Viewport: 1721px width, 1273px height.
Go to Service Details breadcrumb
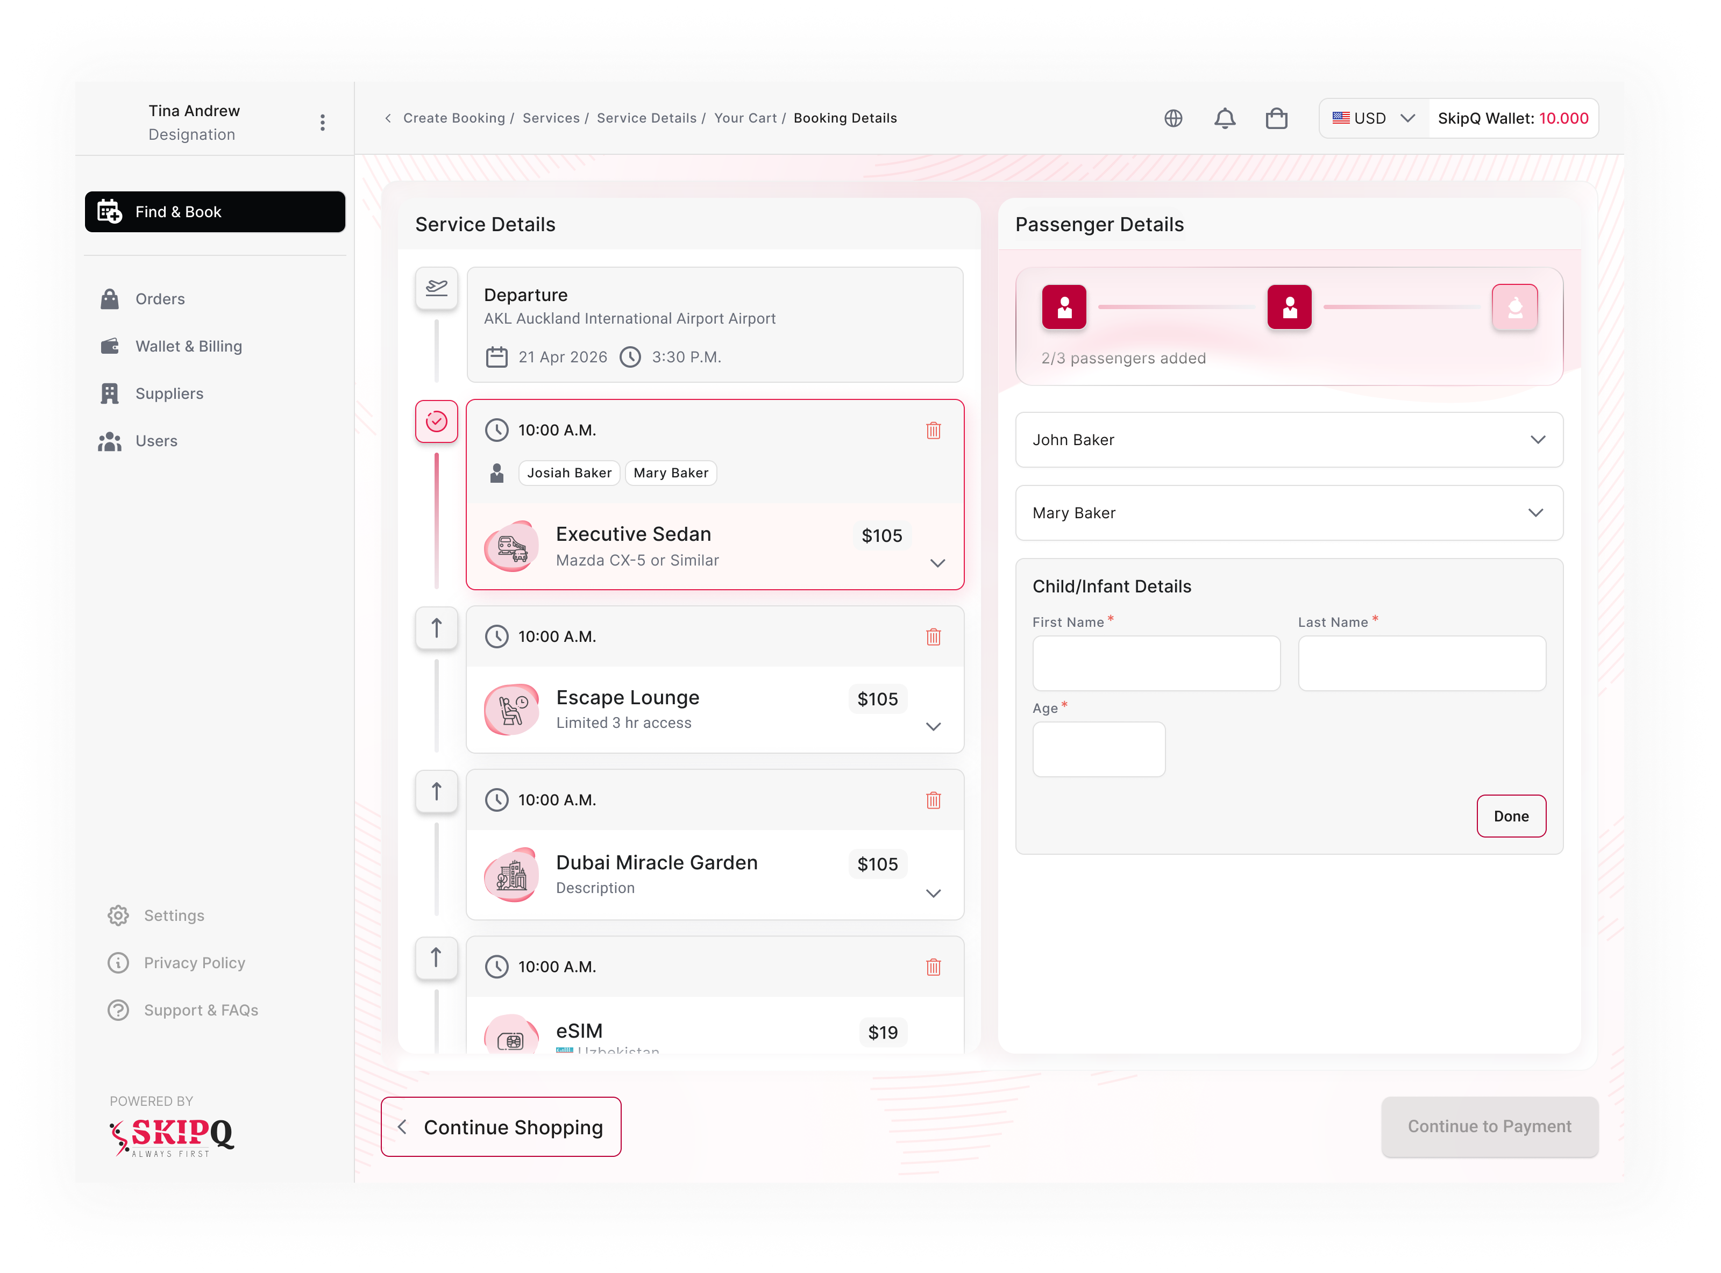(646, 118)
